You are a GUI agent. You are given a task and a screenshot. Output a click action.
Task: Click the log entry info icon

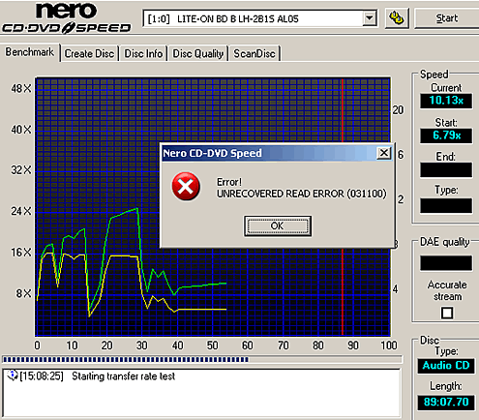coord(13,375)
